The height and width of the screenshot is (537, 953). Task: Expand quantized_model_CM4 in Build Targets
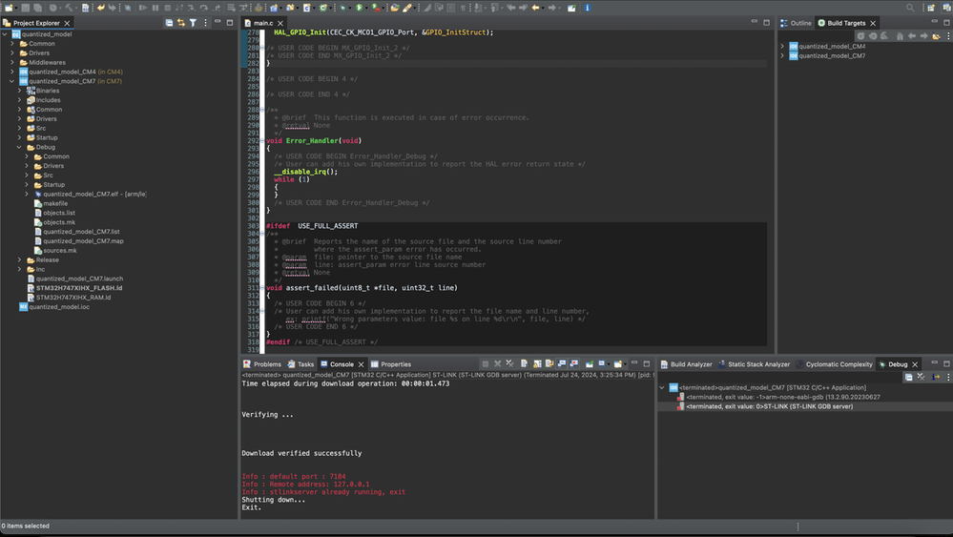783,46
